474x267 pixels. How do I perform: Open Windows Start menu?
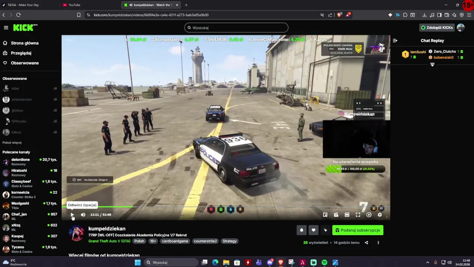pyautogui.click(x=138, y=263)
